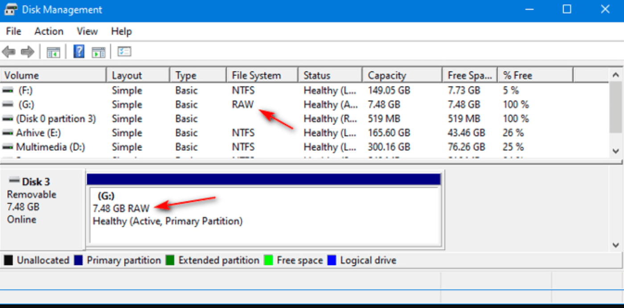Sort volumes by the Capacity column header
The height and width of the screenshot is (308, 624).
pos(401,74)
